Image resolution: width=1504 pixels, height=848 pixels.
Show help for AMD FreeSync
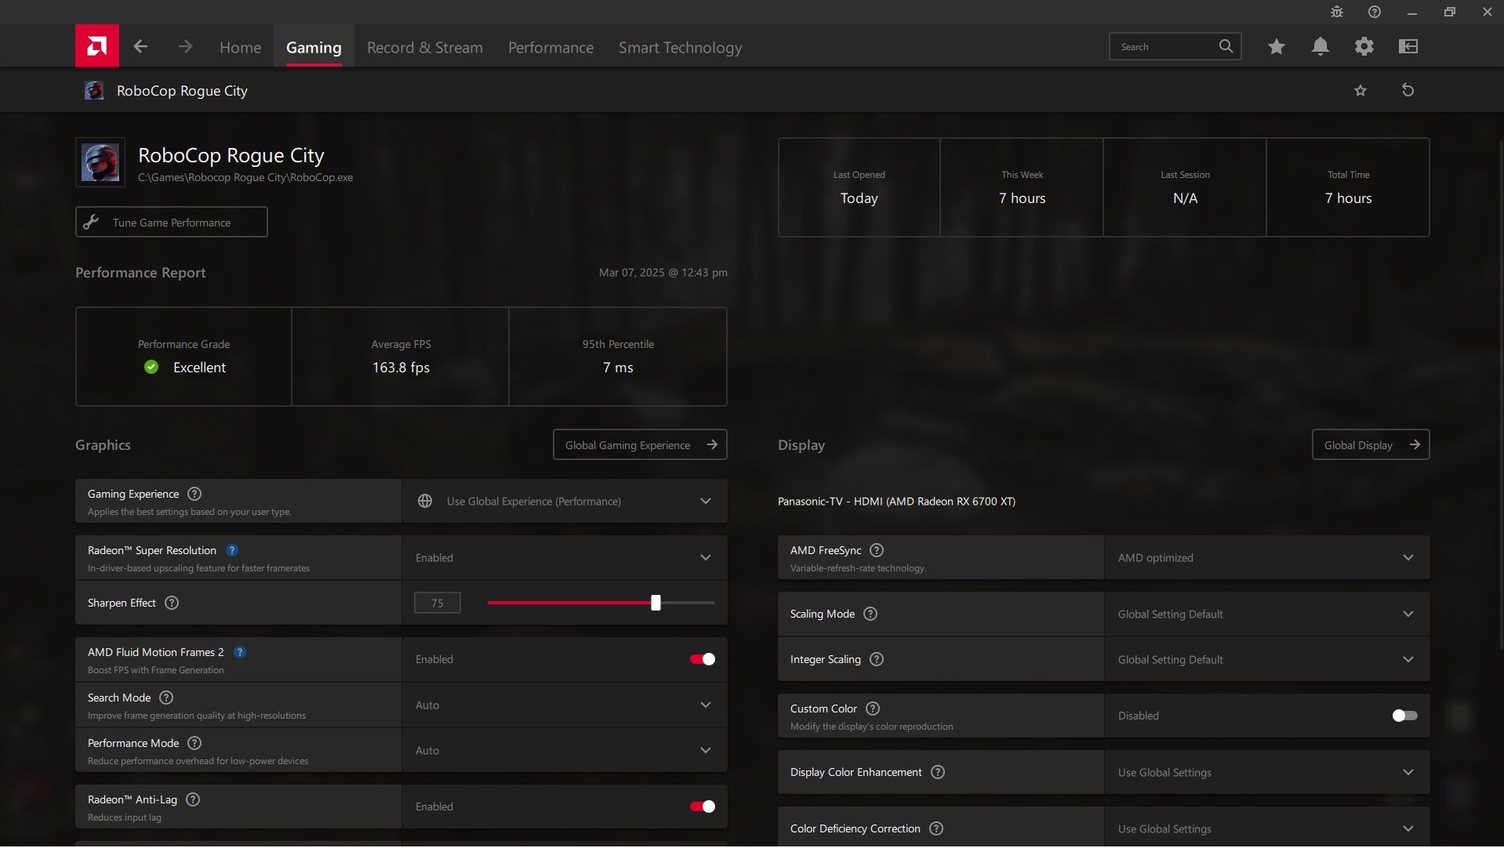(x=877, y=550)
